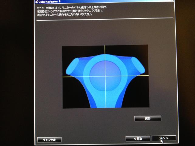Click the blue sensor placement illustration
Screen dimensions: 195x146
pyautogui.click(x=106, y=77)
